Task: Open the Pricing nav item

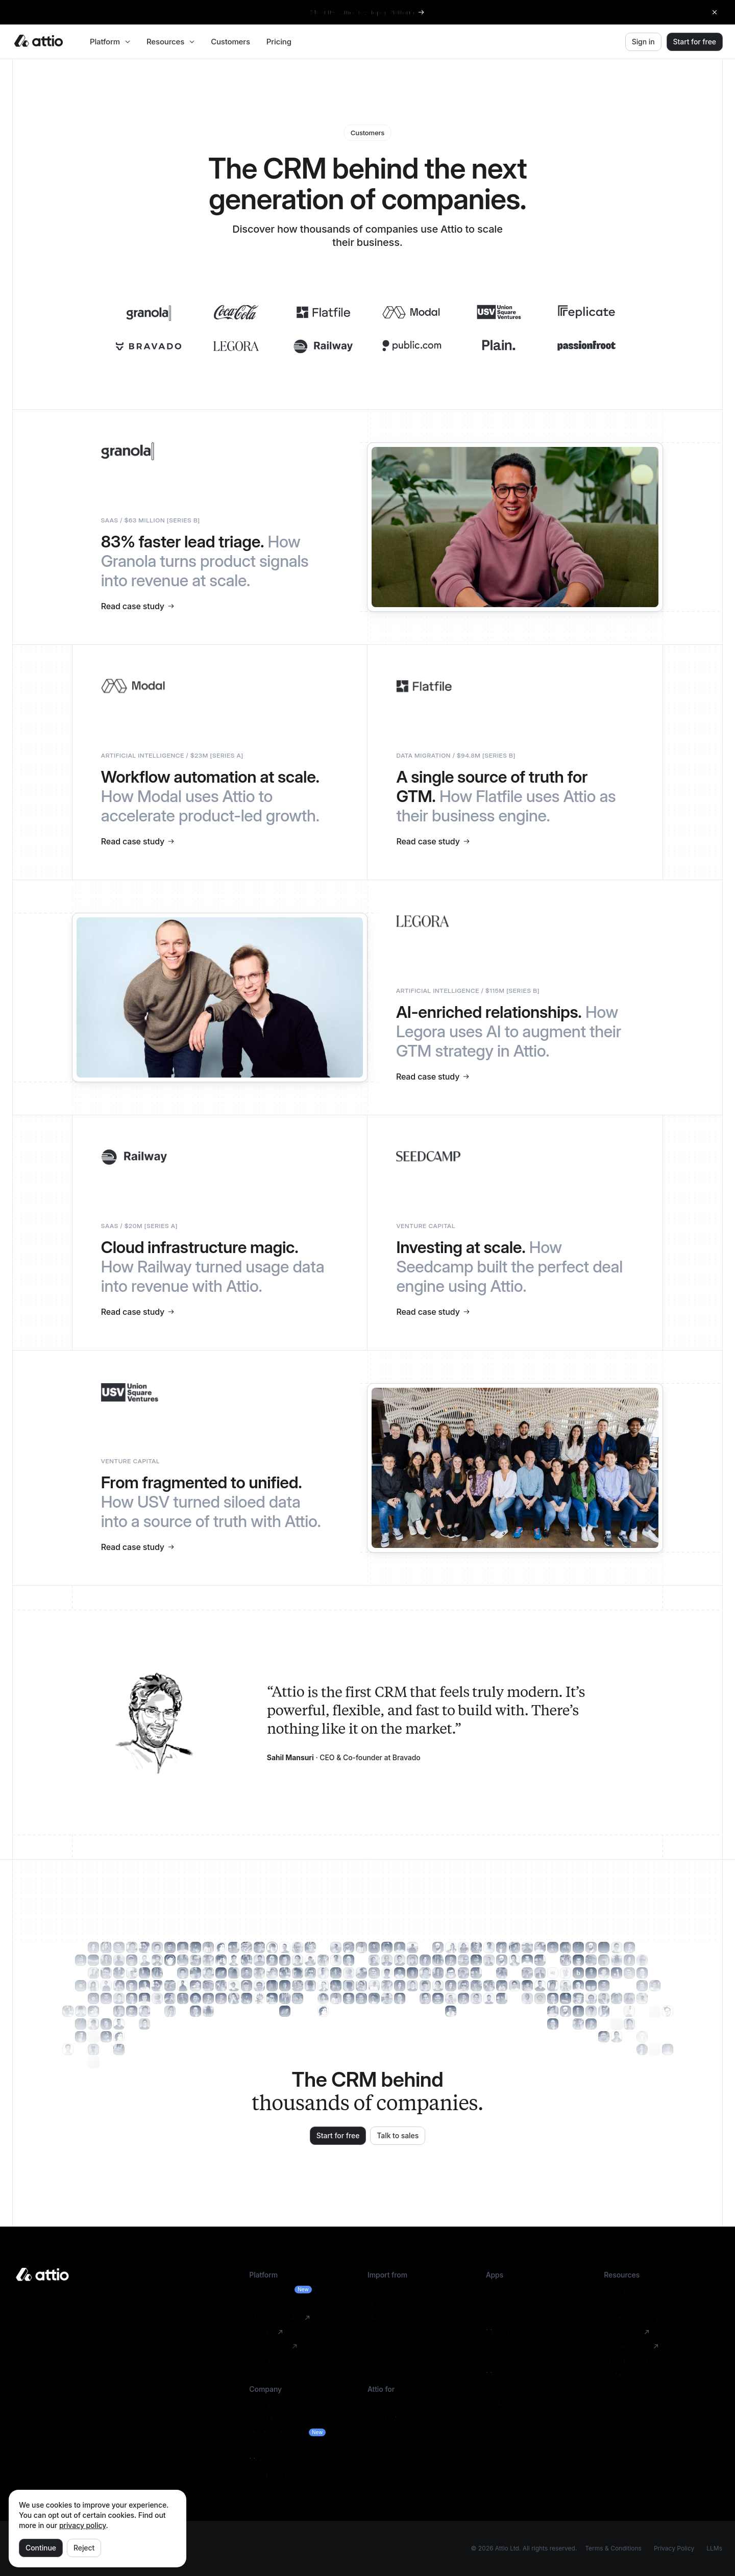Action: [279, 42]
